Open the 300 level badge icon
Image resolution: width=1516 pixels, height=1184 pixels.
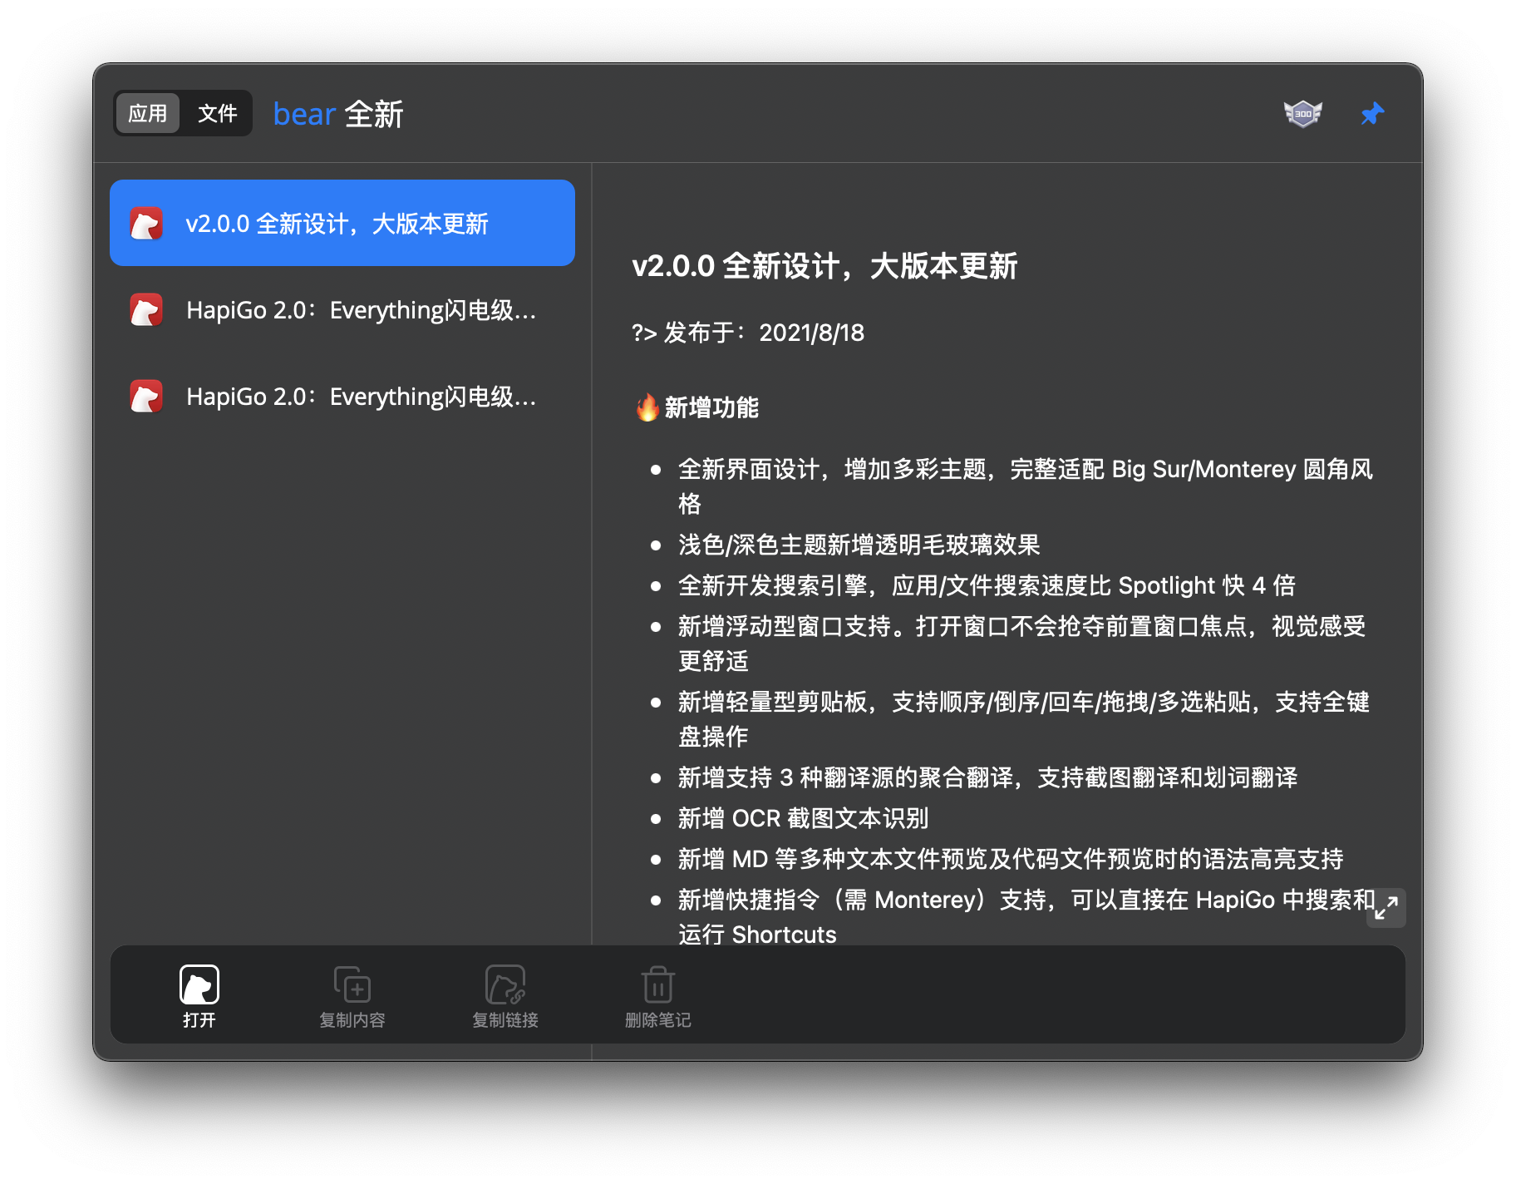[x=1302, y=114]
